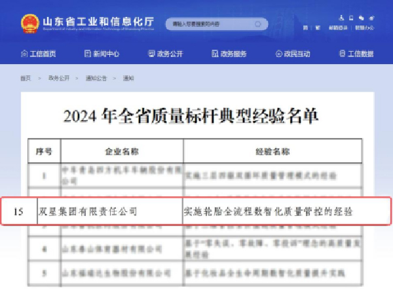The height and width of the screenshot is (303, 393).
Task: Open the 邮箱登录 mailbox login link
Action: [x=338, y=27]
